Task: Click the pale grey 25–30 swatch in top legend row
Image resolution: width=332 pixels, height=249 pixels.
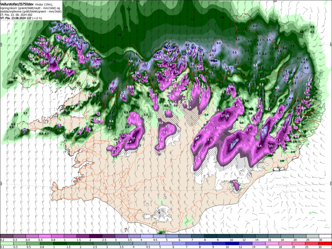Action: [313, 236]
